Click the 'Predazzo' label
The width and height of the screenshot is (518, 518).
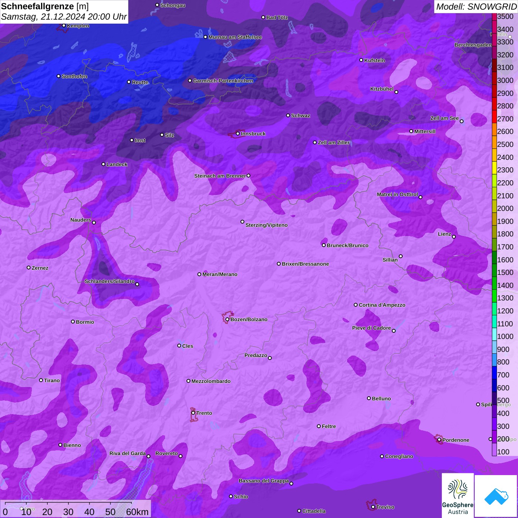pyautogui.click(x=256, y=355)
